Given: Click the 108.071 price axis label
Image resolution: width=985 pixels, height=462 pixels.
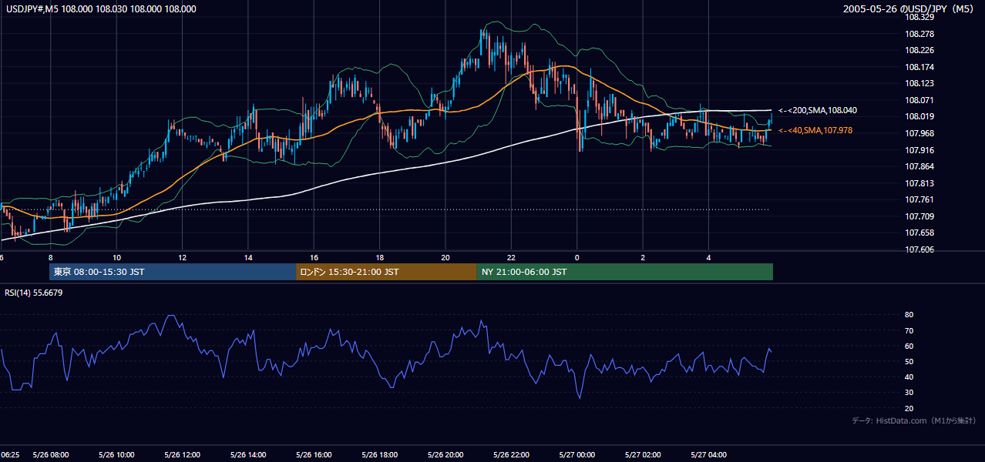Looking at the screenshot, I should 920,100.
